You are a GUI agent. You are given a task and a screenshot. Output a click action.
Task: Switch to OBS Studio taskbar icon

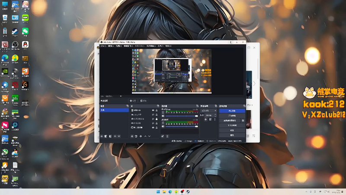click(182, 192)
